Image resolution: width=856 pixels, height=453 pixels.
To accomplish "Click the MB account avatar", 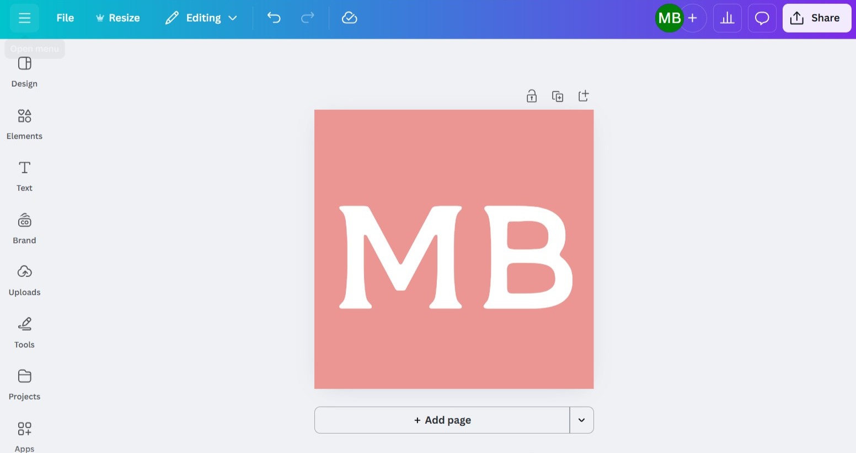I will click(x=669, y=18).
